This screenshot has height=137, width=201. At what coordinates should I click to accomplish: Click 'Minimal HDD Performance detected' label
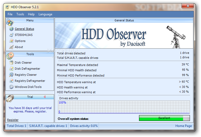click(81, 75)
